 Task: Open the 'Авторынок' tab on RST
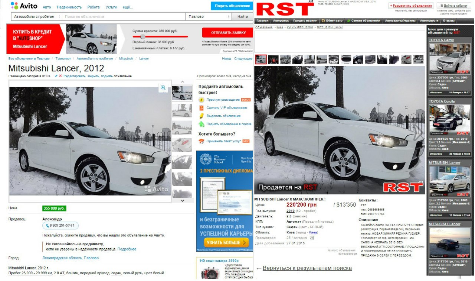point(281,20)
